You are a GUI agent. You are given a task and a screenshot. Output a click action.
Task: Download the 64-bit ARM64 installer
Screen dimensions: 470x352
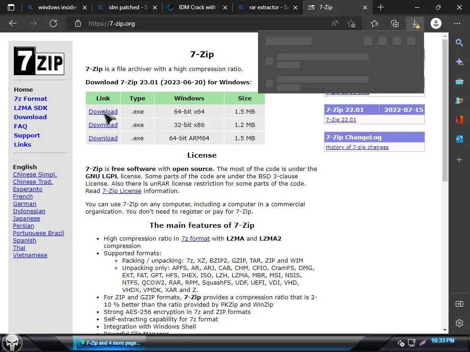pos(103,138)
